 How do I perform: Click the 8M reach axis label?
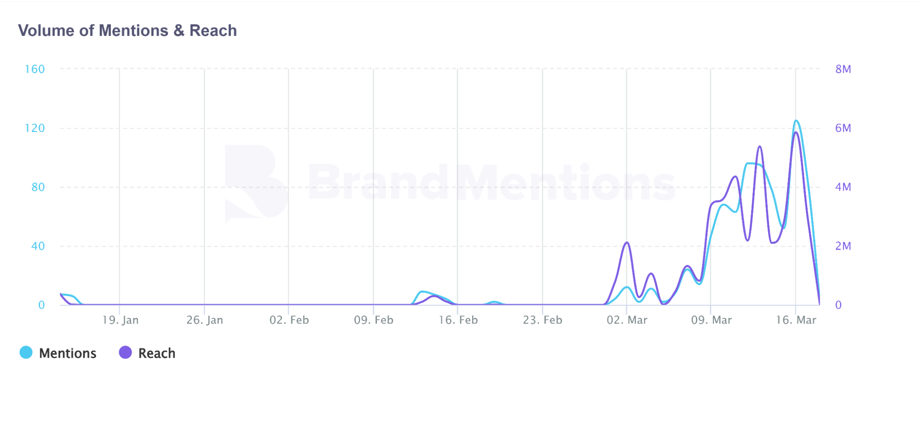843,69
